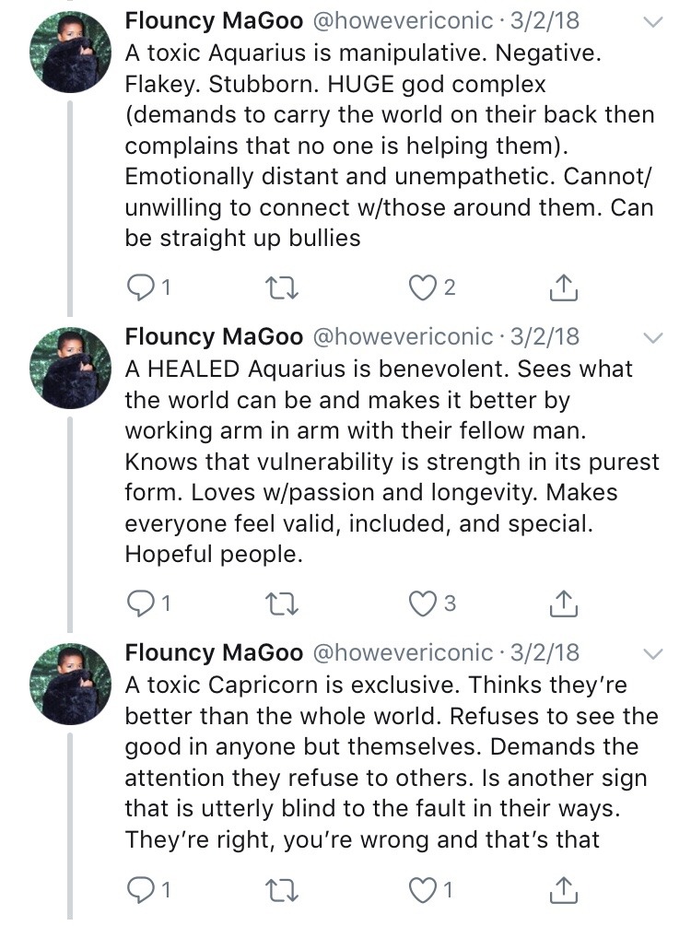Open Flouncy MaGoo profile from first tweet name
The image size is (691, 926).
[214, 20]
